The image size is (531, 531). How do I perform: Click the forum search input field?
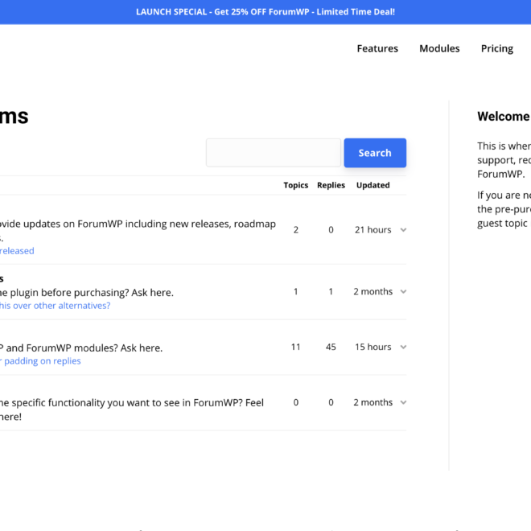(274, 153)
